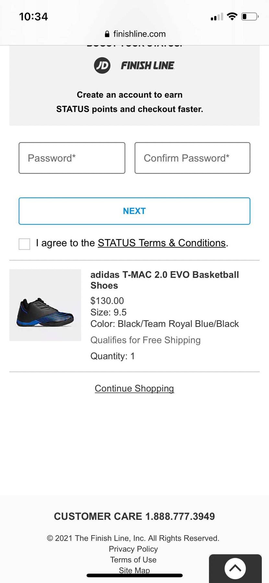This screenshot has width=269, height=583.
Task: Tap the battery status icon
Action: pos(250,16)
